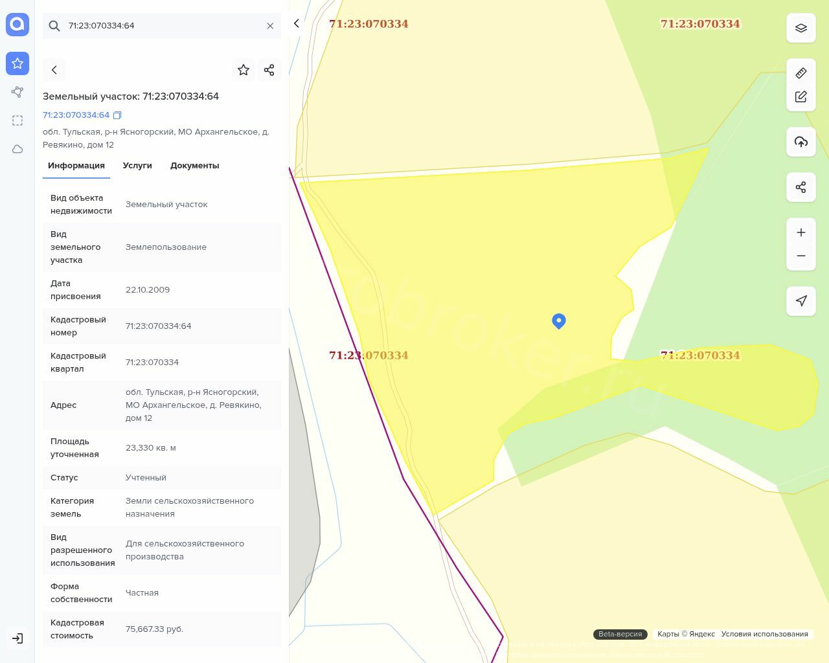Click the logout icon at sidebar bottom

coord(17,638)
